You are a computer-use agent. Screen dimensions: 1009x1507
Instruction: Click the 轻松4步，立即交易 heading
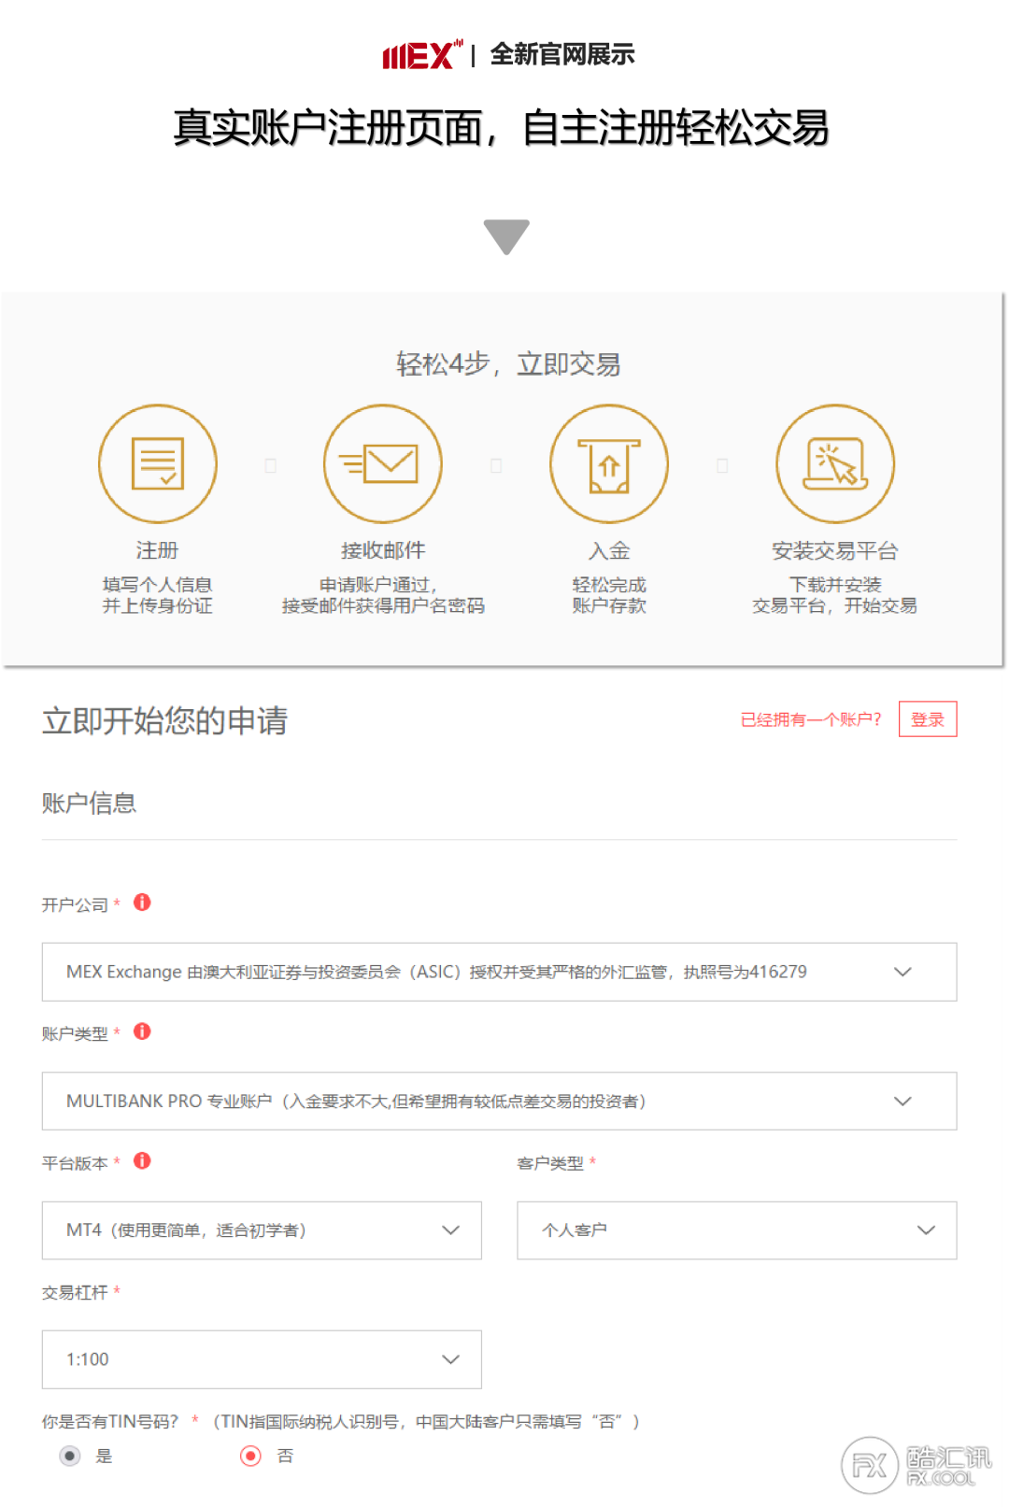click(x=508, y=364)
